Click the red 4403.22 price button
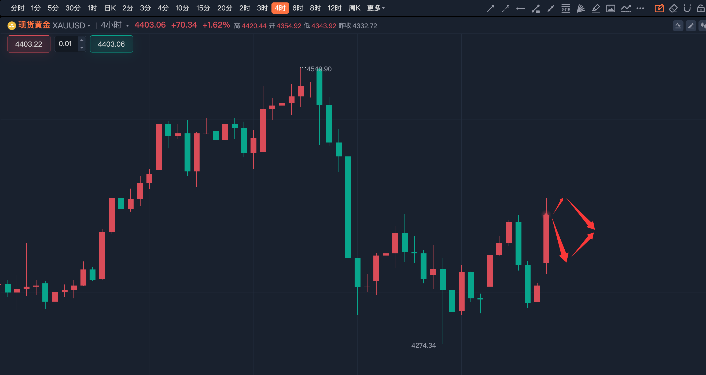706x375 pixels. click(29, 44)
